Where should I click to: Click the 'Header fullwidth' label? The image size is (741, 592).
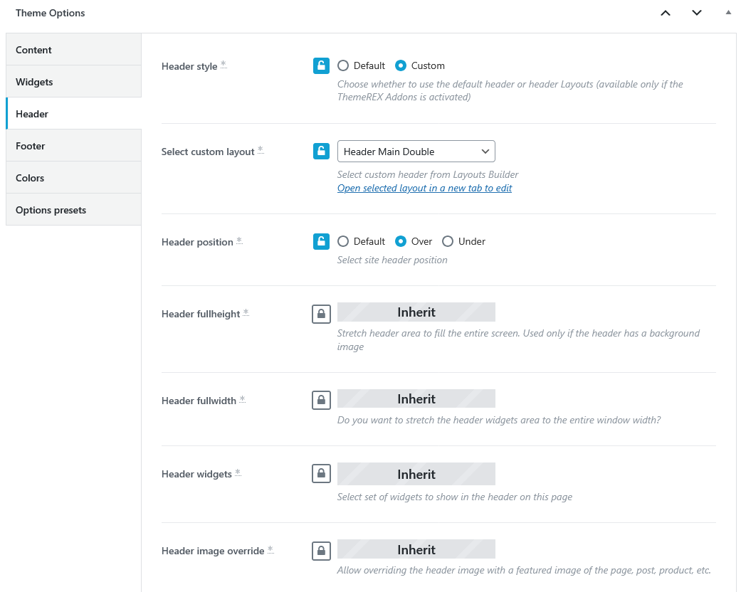[199, 401]
